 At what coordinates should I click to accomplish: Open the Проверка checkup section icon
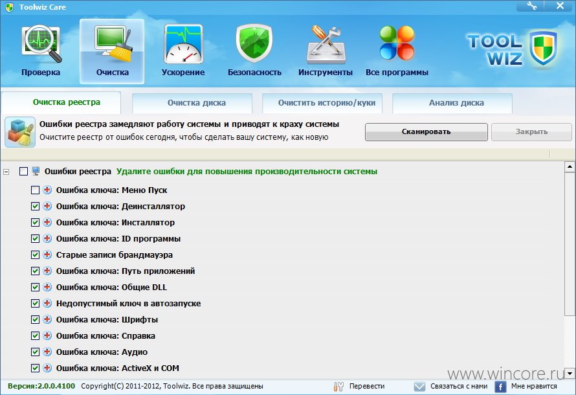tap(41, 44)
